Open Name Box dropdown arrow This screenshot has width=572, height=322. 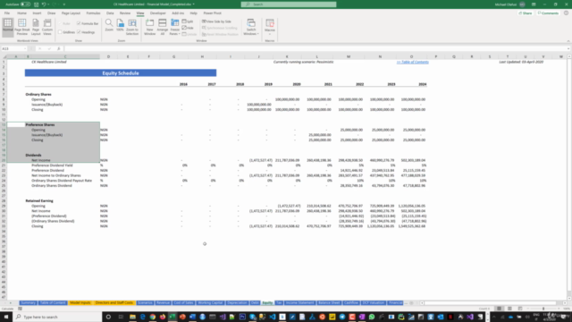[x=25, y=48]
